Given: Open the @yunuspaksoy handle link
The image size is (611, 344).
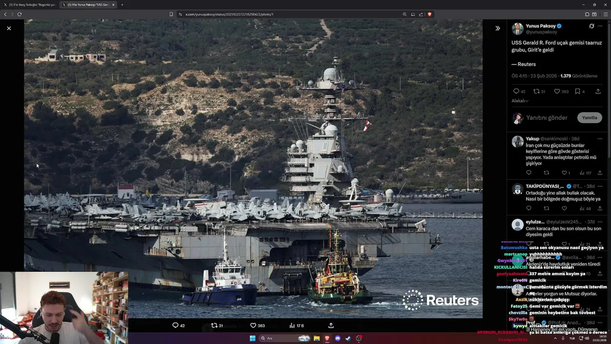Looking at the screenshot, I should click(x=541, y=32).
